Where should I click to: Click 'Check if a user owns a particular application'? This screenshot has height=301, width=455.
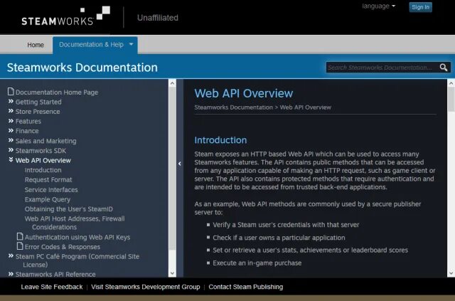click(x=279, y=238)
